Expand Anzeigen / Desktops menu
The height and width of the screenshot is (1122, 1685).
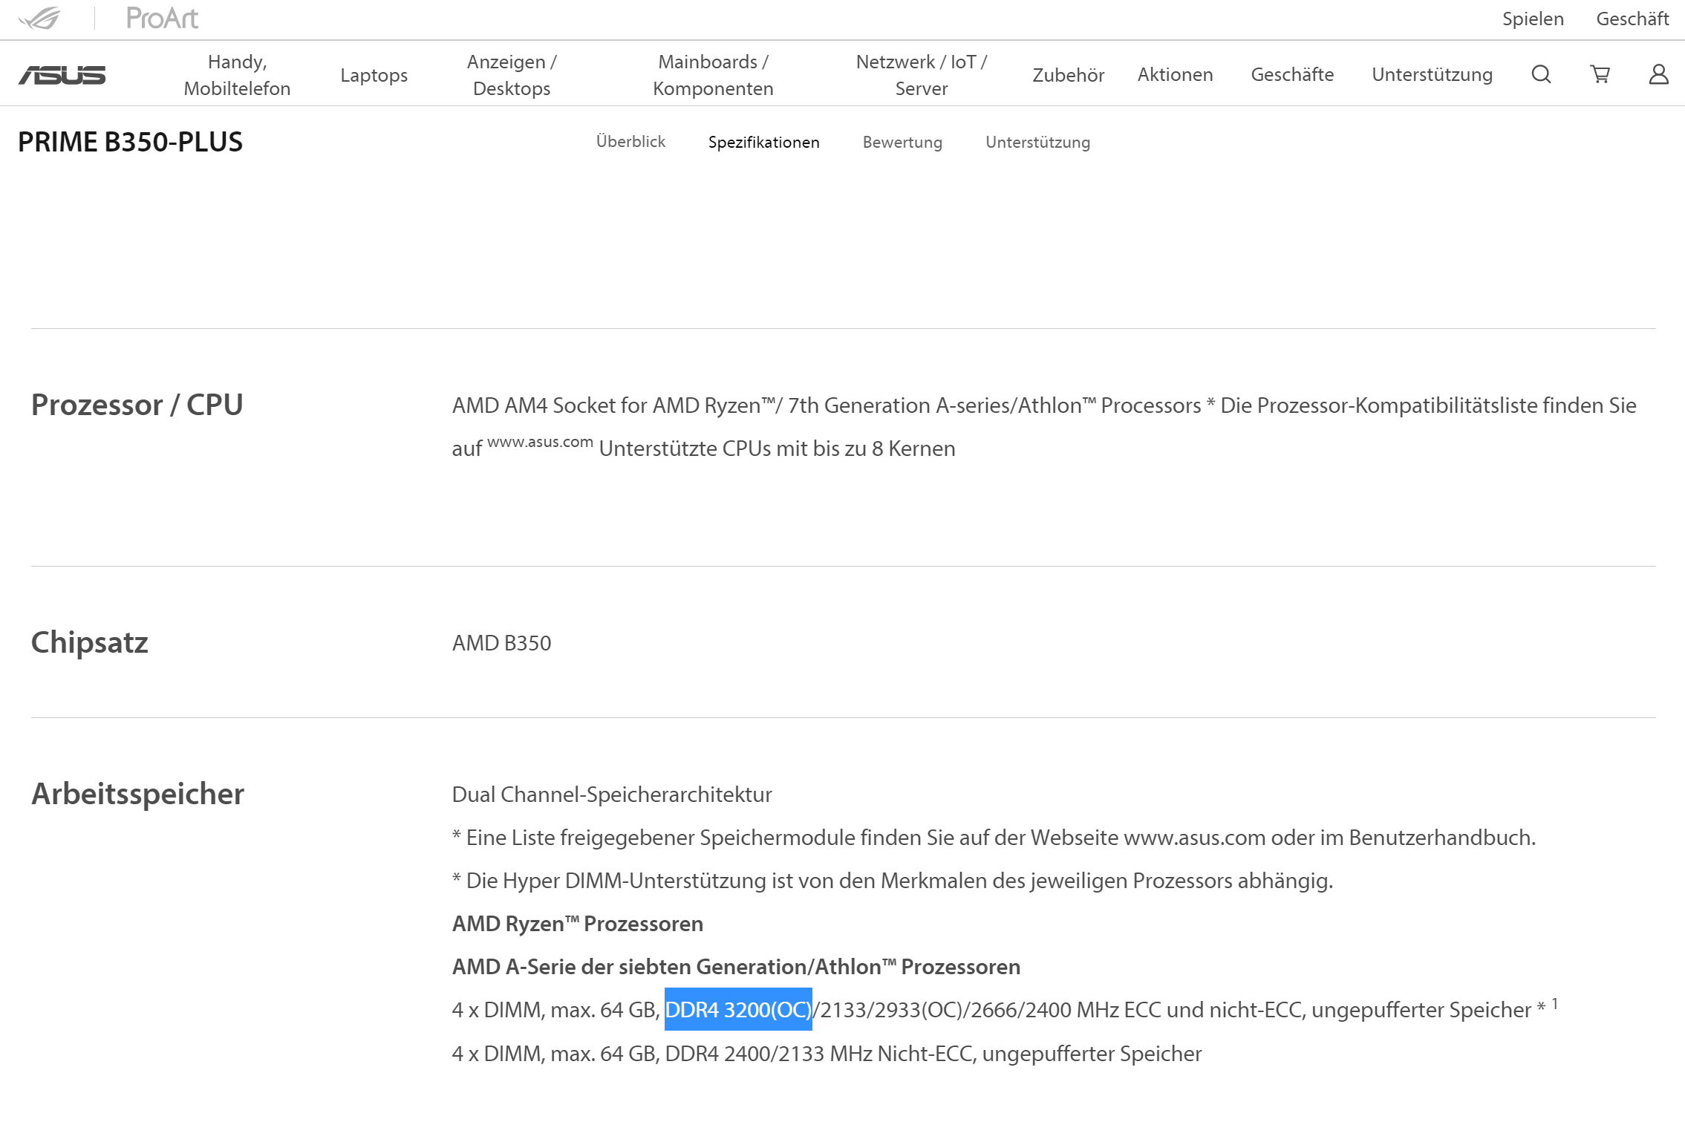point(512,74)
